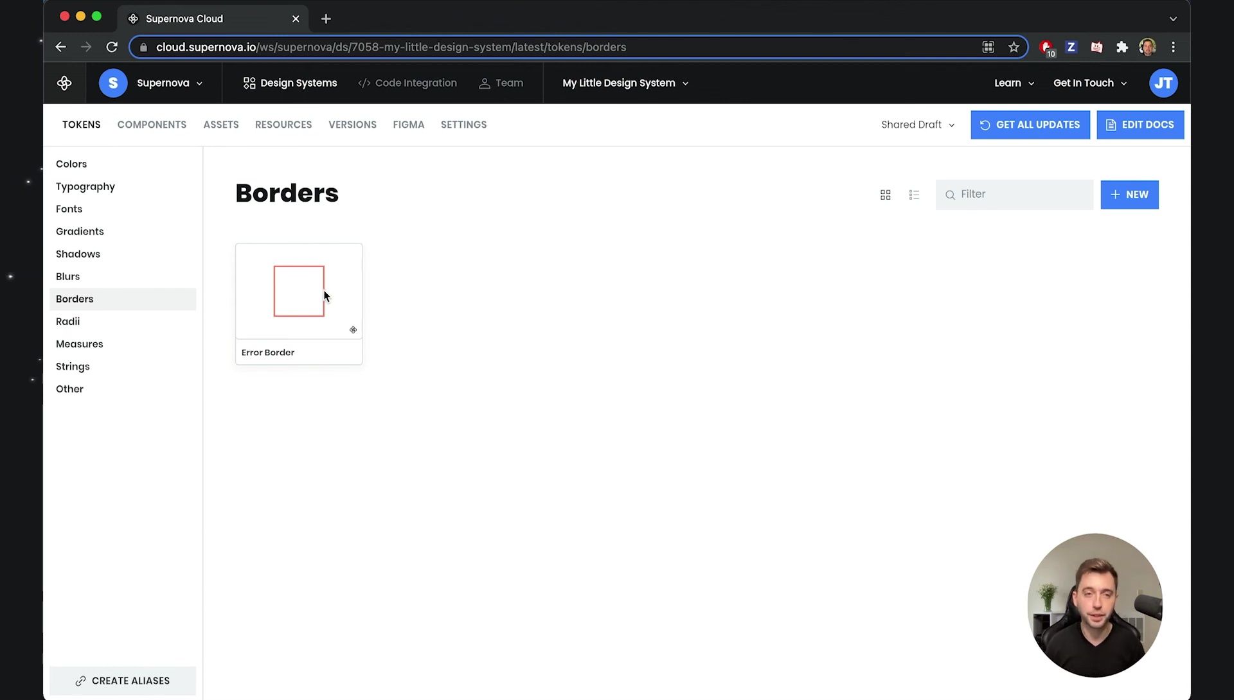
Task: Click the Filter search field
Action: point(1014,195)
